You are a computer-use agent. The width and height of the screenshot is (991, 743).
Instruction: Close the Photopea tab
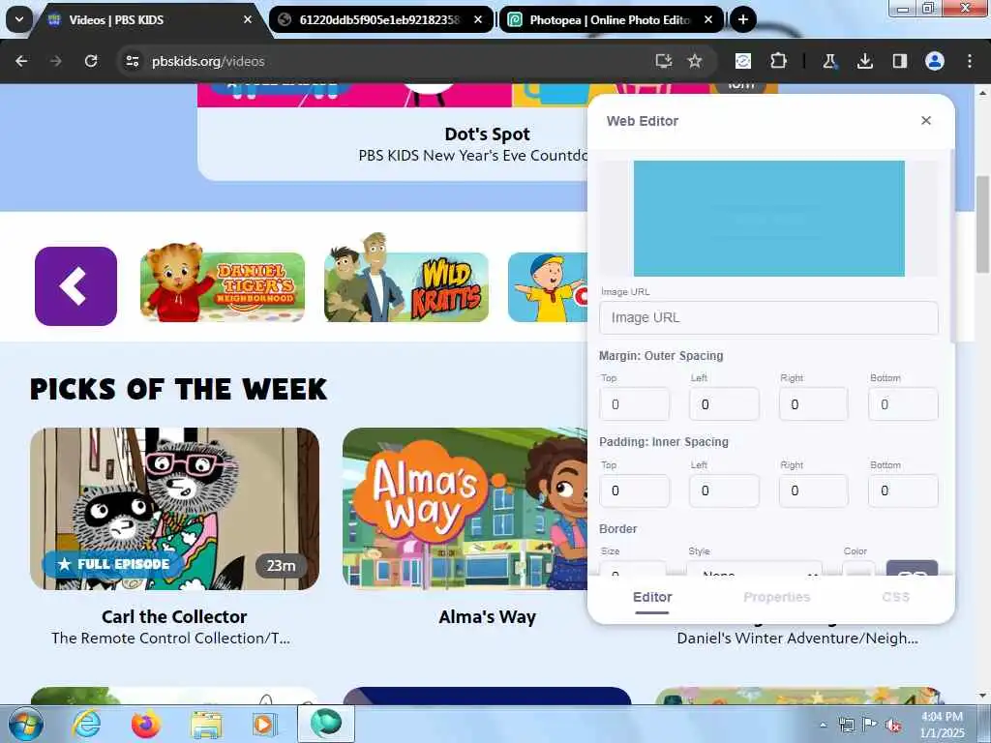[708, 19]
